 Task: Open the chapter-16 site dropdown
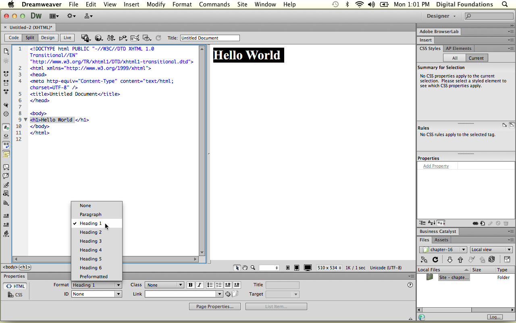tap(443, 249)
